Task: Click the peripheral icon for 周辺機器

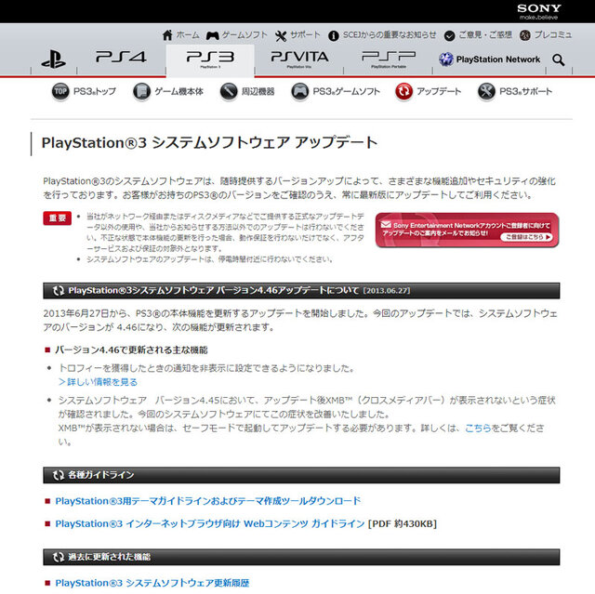Action: point(229,91)
